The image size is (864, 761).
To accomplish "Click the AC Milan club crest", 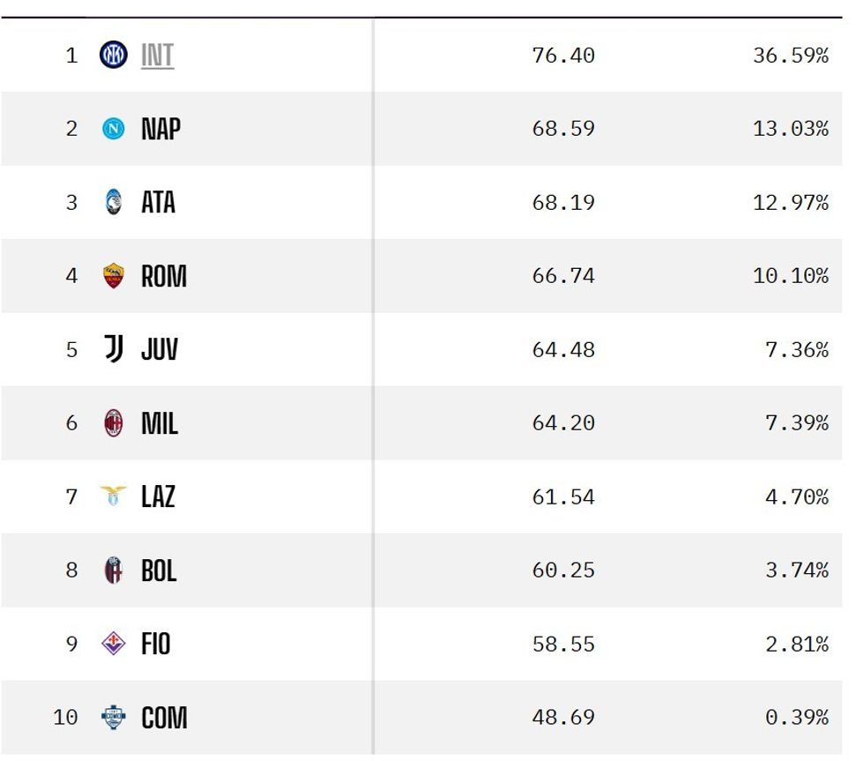I will coord(113,423).
